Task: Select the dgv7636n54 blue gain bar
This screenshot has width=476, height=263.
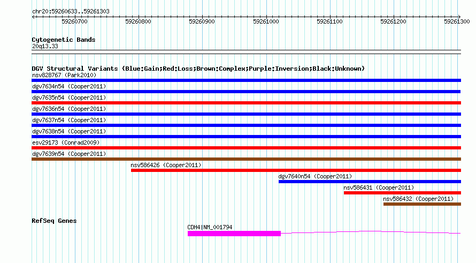Action: click(246, 114)
